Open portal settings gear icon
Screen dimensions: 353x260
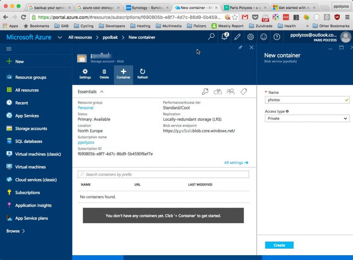[x=250, y=37]
